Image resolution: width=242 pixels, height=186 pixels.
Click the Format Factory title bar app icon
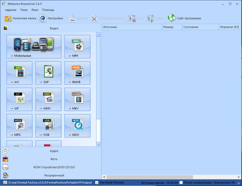click(x=4, y=4)
